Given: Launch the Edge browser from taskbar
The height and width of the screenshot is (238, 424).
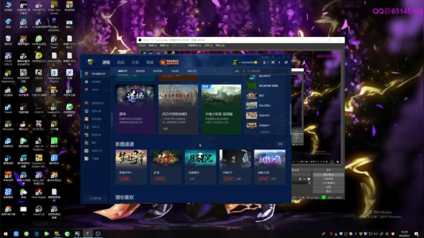Looking at the screenshot, I should (37, 234).
